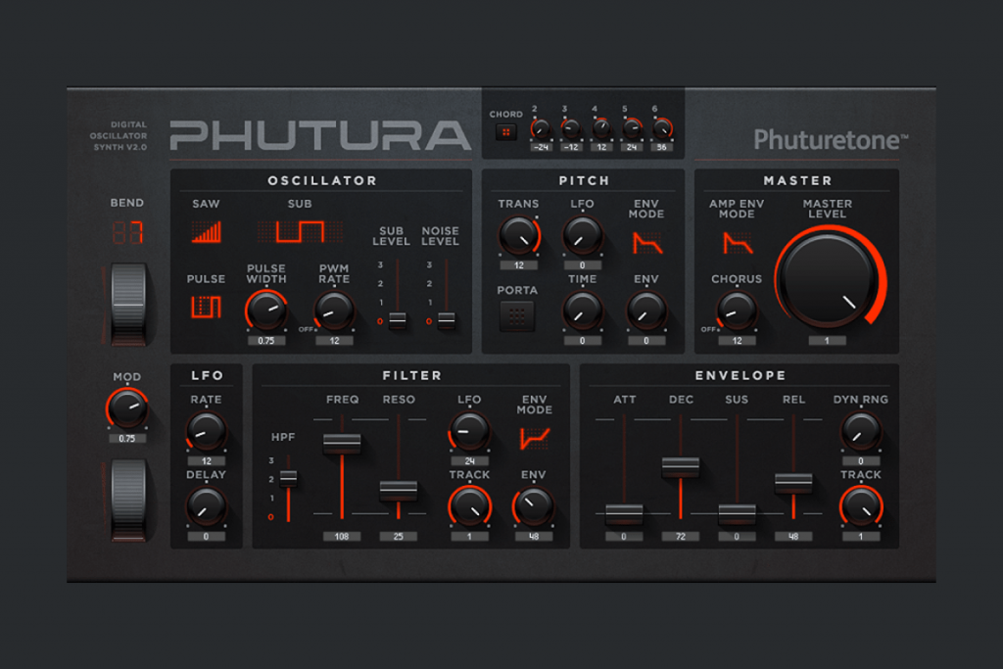This screenshot has height=669, width=1003.
Task: Click the CHORUS knob
Action: 737,311
